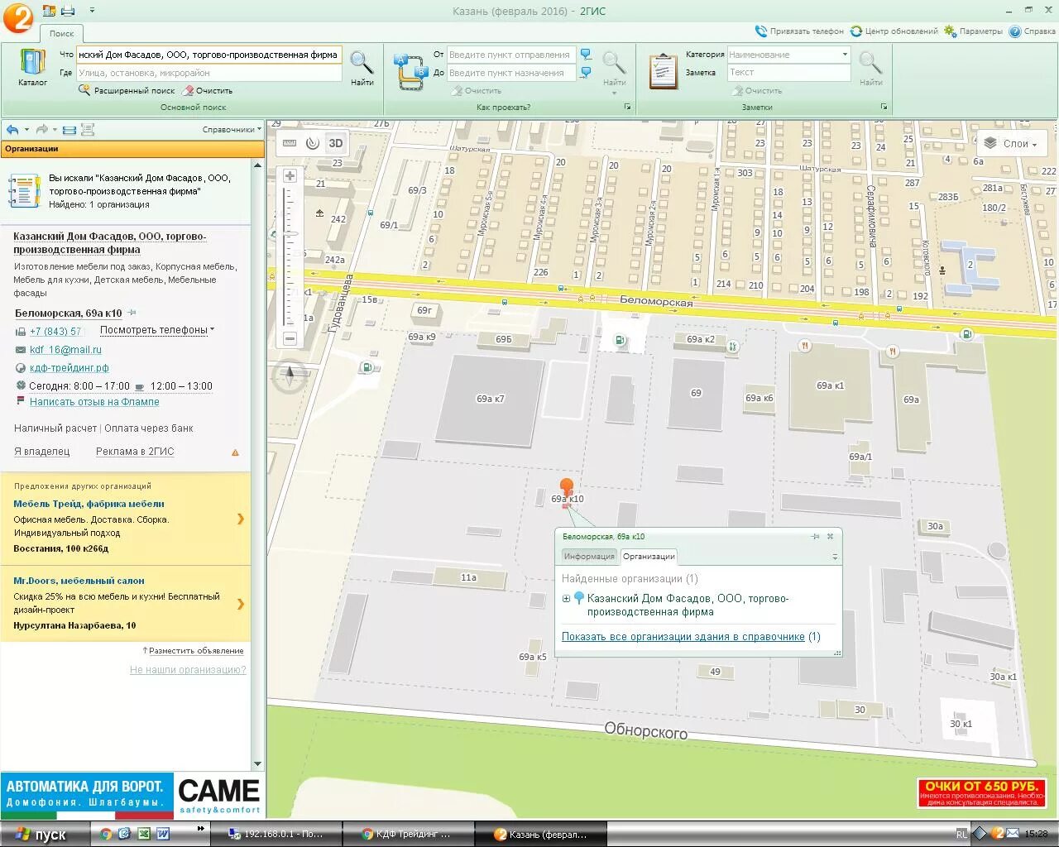This screenshot has height=847, width=1059.
Task: Open the quick access toolbar customize arrow
Action: (91, 11)
